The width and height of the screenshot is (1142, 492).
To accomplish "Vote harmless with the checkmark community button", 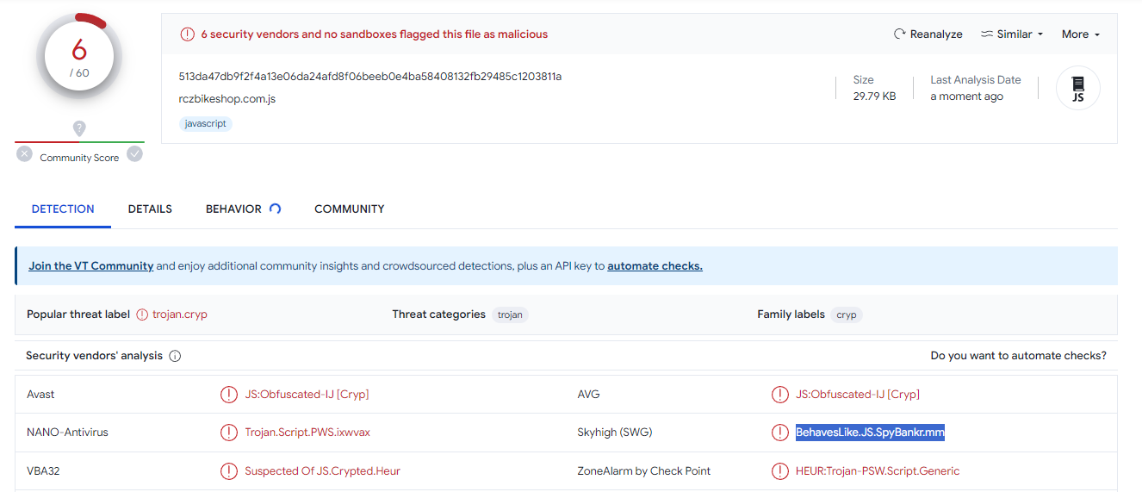I will pyautogui.click(x=134, y=154).
